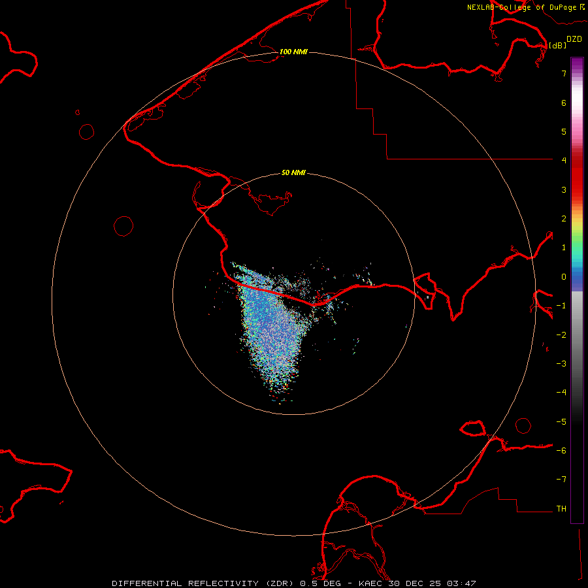Click the [dB] units label
Image resolution: width=588 pixels, height=588 pixels.
click(x=558, y=45)
